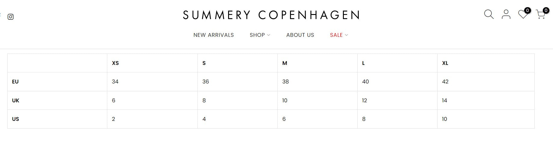Click the XS size column header
553x143 pixels.
(x=115, y=63)
